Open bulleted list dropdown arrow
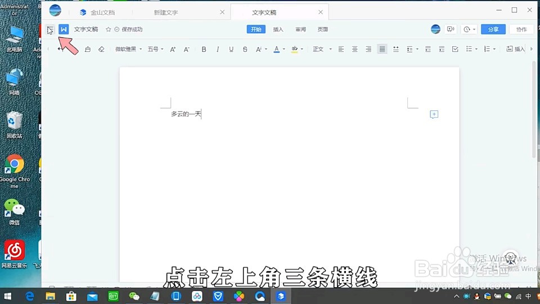Viewport: 540px width, 304px height. pos(476,50)
